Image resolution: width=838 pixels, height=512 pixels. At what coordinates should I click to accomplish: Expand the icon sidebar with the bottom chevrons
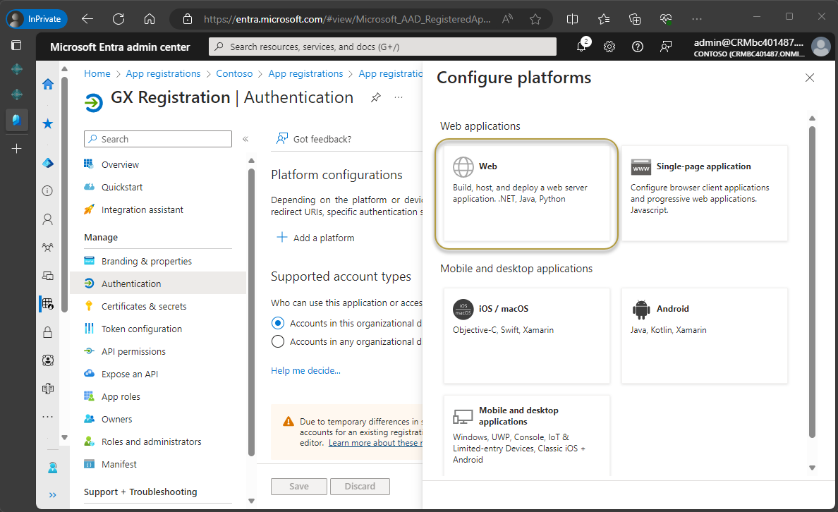coord(52,494)
